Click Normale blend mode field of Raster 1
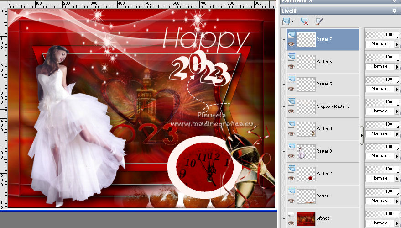This screenshot has width=401, height=228. tap(380, 201)
